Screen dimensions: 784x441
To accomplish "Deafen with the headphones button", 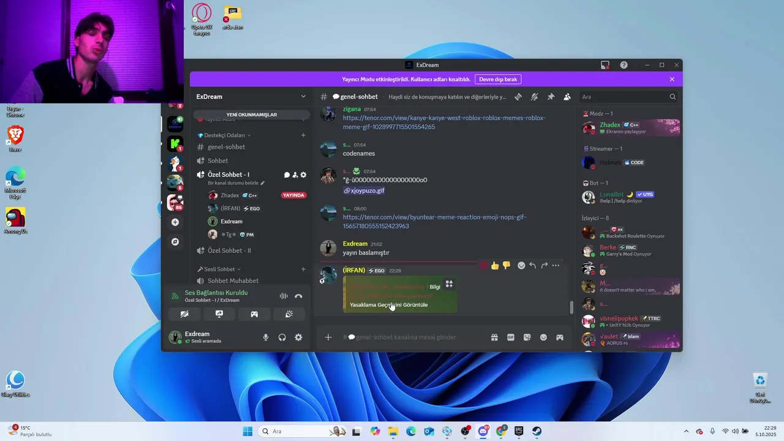I will tap(282, 337).
